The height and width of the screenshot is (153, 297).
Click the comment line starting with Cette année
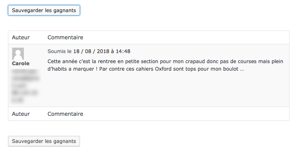[x=165, y=61]
